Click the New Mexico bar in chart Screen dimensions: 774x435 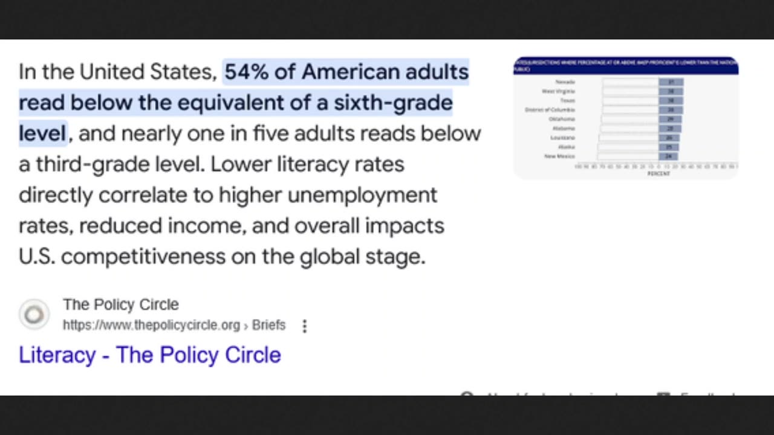[668, 156]
